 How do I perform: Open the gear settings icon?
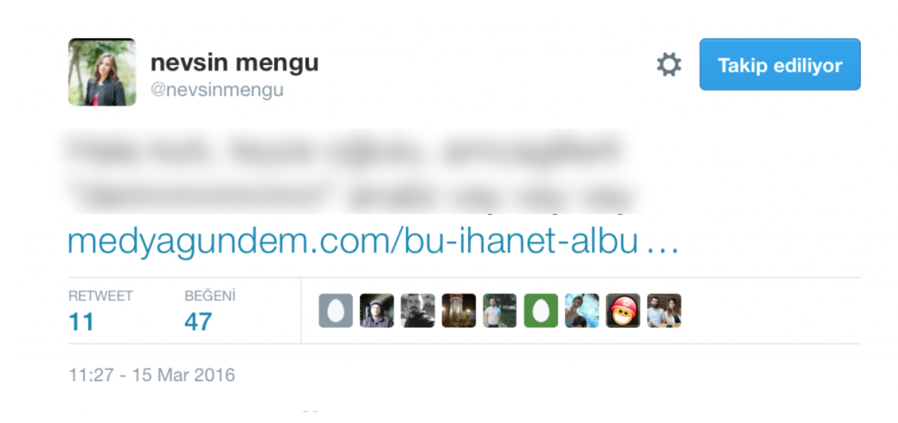669,64
